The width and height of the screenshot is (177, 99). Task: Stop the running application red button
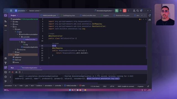(x=125, y=11)
